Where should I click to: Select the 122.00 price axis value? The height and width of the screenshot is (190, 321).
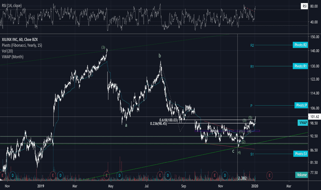[x=315, y=79]
